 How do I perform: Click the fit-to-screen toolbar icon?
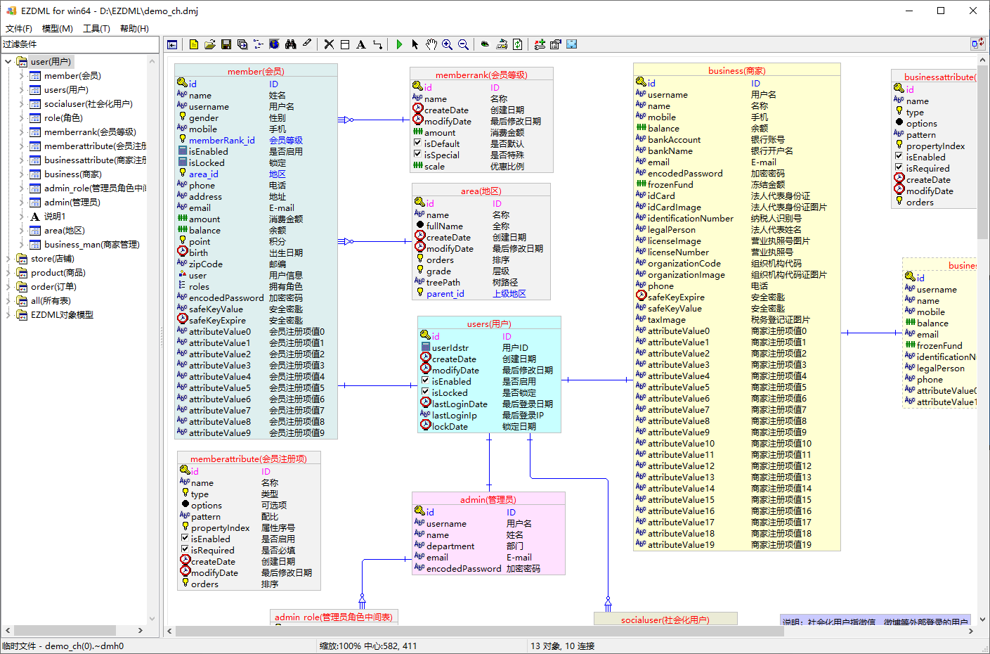click(x=572, y=44)
